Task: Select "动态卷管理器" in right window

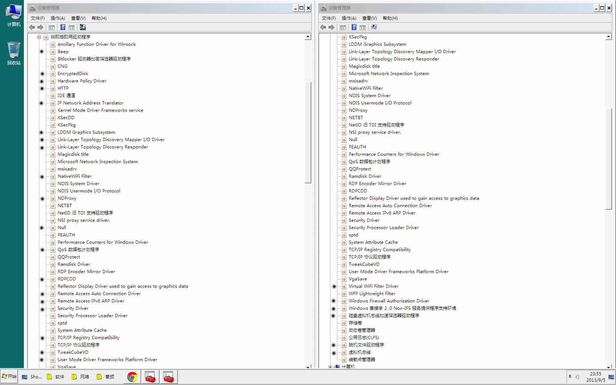Action: pyautogui.click(x=362, y=331)
